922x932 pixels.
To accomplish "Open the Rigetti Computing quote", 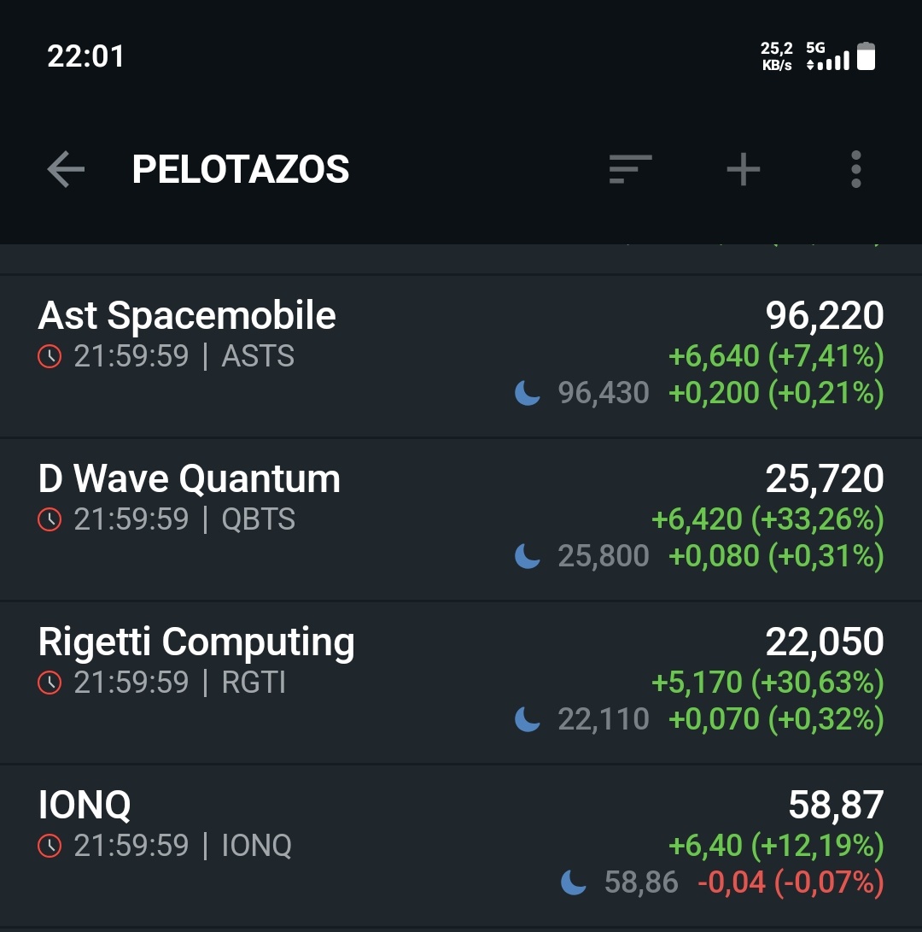I will (x=461, y=683).
